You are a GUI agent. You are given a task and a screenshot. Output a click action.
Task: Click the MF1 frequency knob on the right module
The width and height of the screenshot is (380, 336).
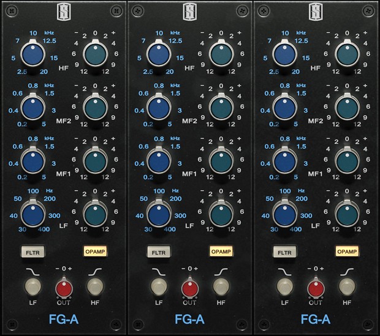[285, 160]
